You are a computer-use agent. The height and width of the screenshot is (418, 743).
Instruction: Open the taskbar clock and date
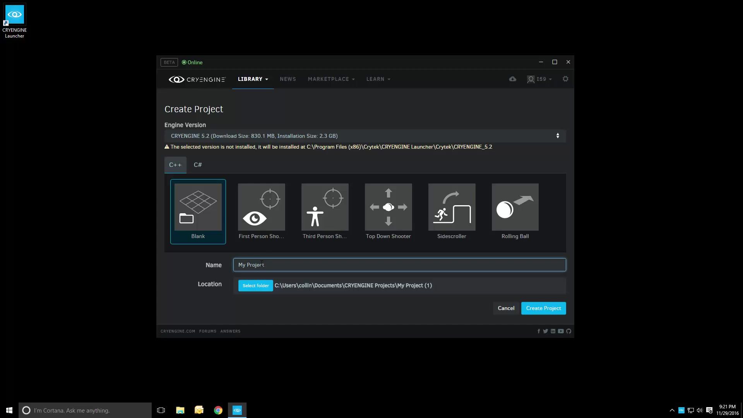pyautogui.click(x=727, y=410)
